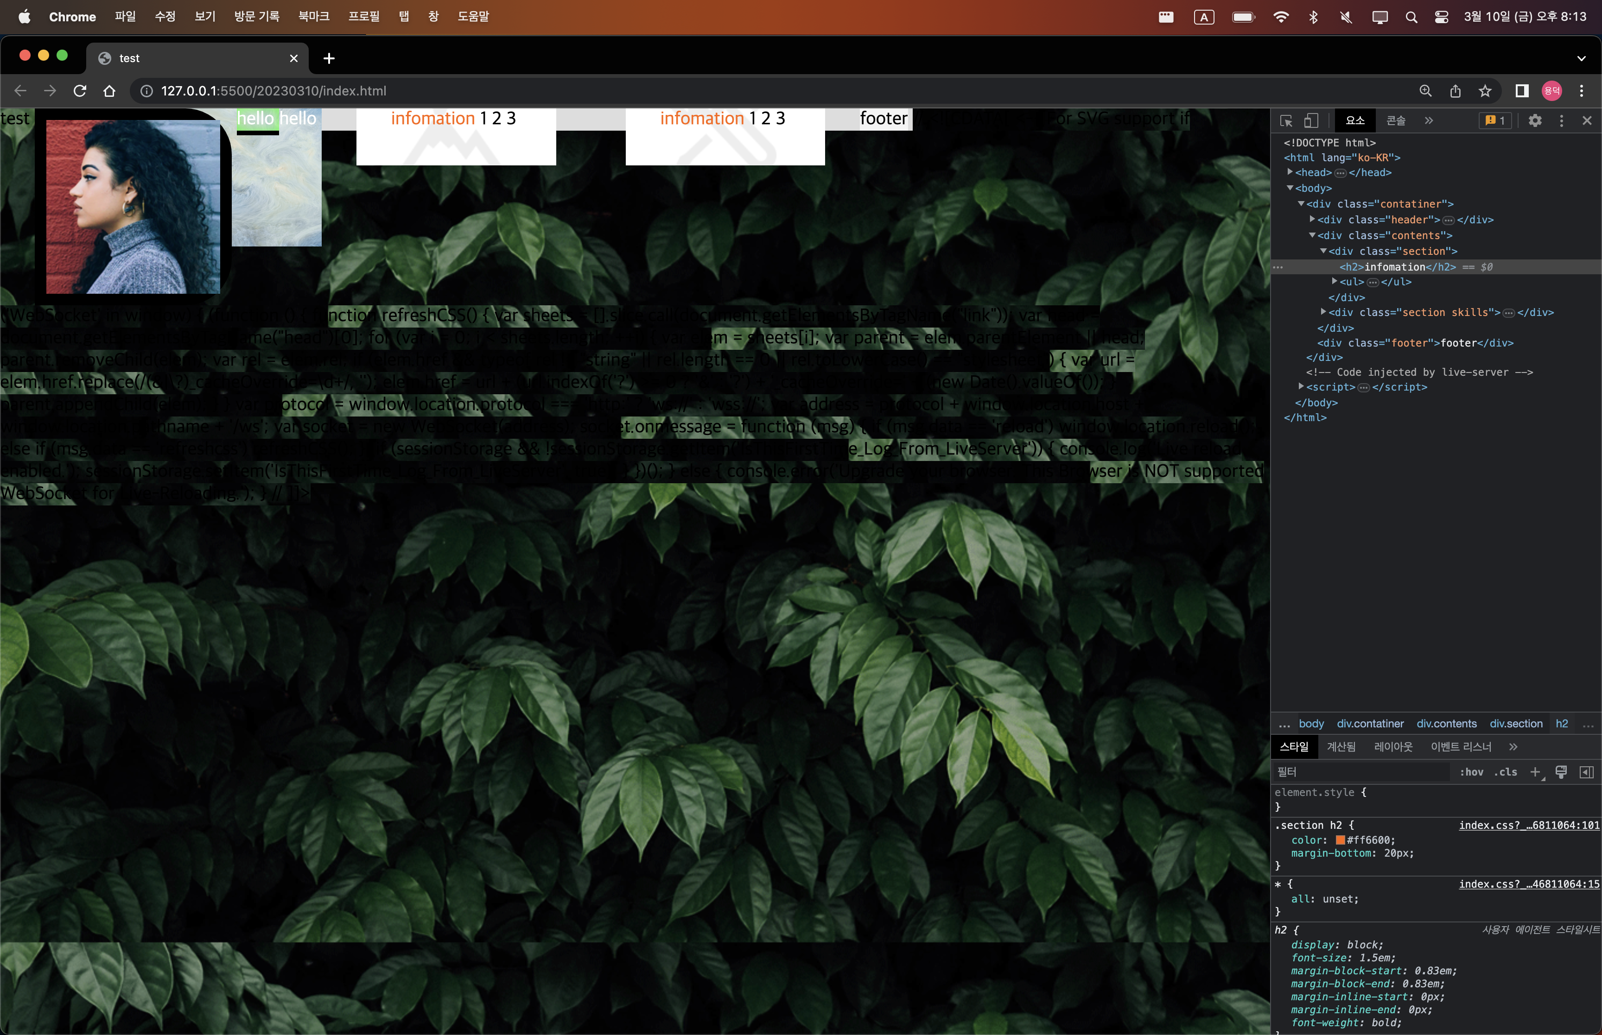Viewport: 1602px width, 1035px height.
Task: Toggle device toolbar in DevTools
Action: click(x=1311, y=121)
